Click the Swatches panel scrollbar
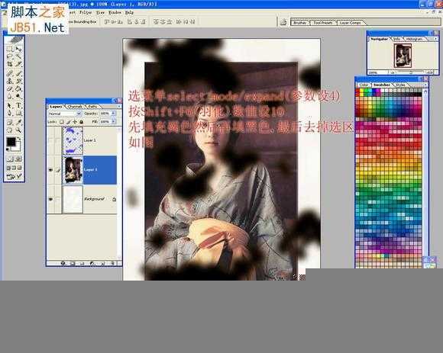The width and height of the screenshot is (443, 353). coord(425,173)
